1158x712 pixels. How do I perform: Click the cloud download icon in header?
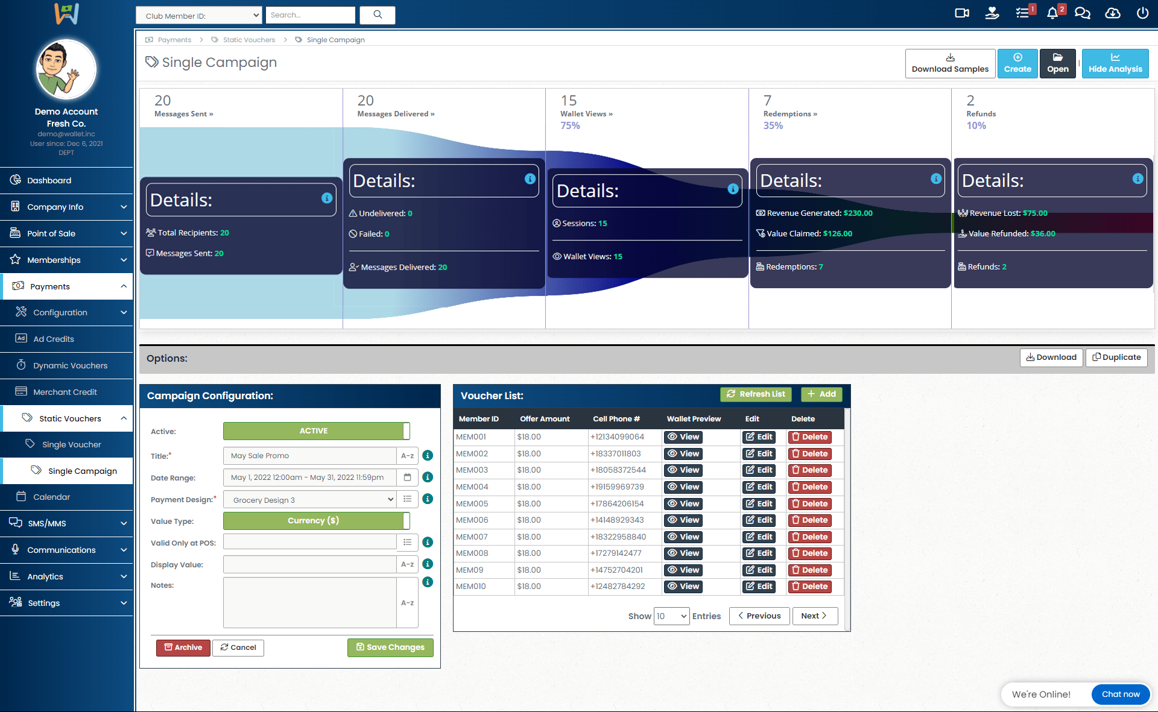(1113, 13)
